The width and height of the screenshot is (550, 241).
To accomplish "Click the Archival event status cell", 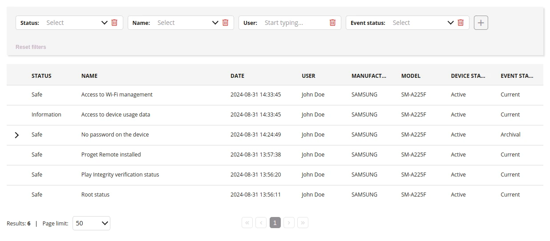I will [510, 135].
